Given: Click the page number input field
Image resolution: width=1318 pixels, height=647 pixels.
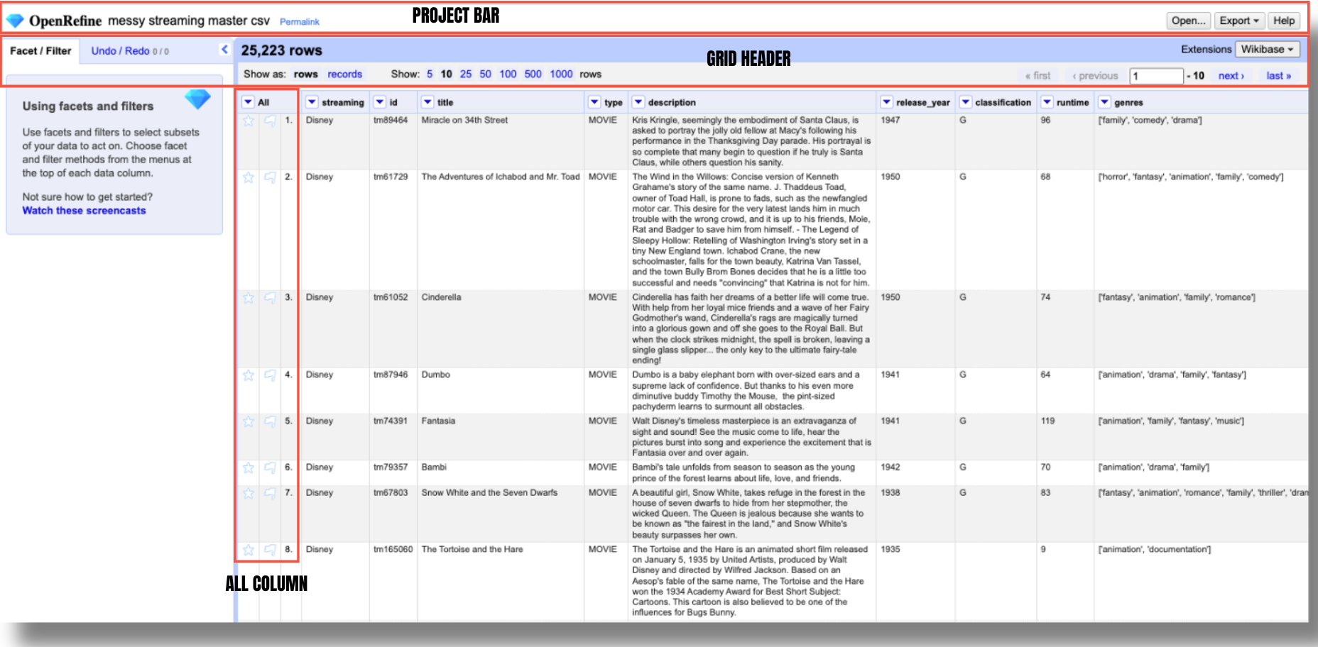Looking at the screenshot, I should (1157, 76).
